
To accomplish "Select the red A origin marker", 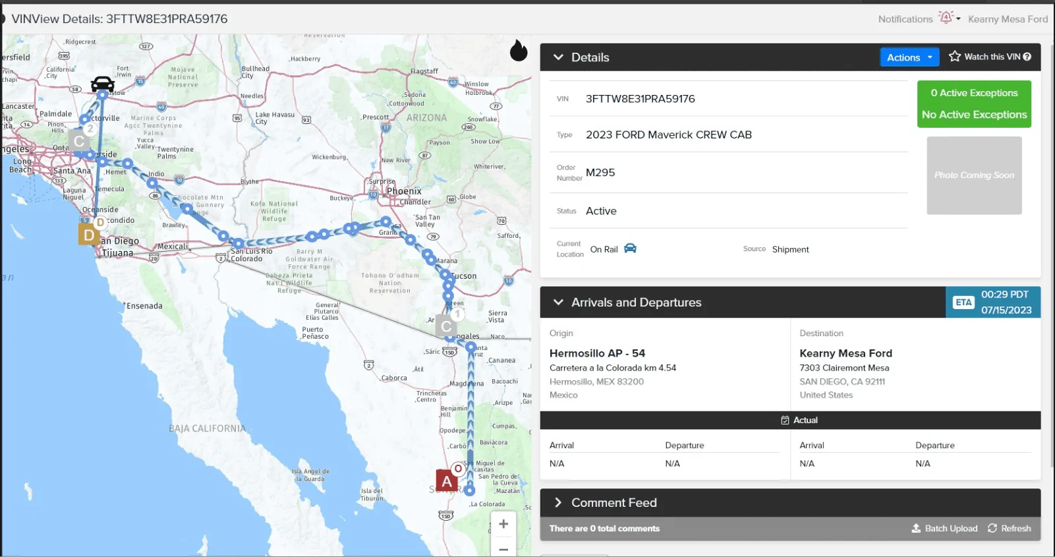I will click(x=447, y=481).
